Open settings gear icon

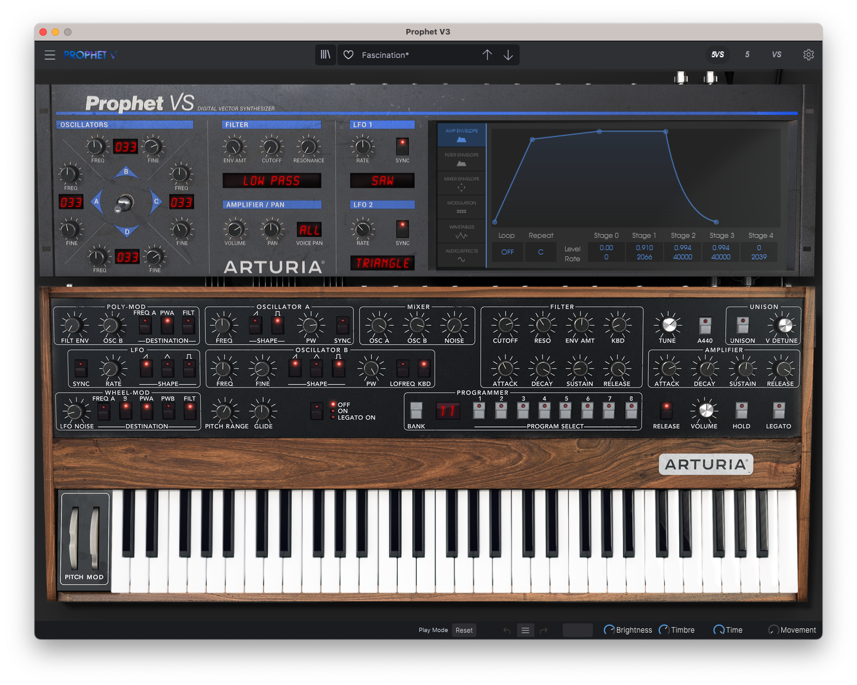coord(808,55)
